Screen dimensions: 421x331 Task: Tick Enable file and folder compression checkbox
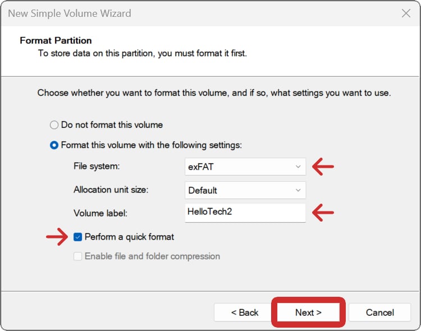tap(77, 256)
